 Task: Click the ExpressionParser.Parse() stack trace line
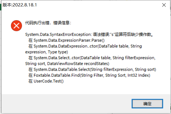pyautogui.click(x=66, y=40)
